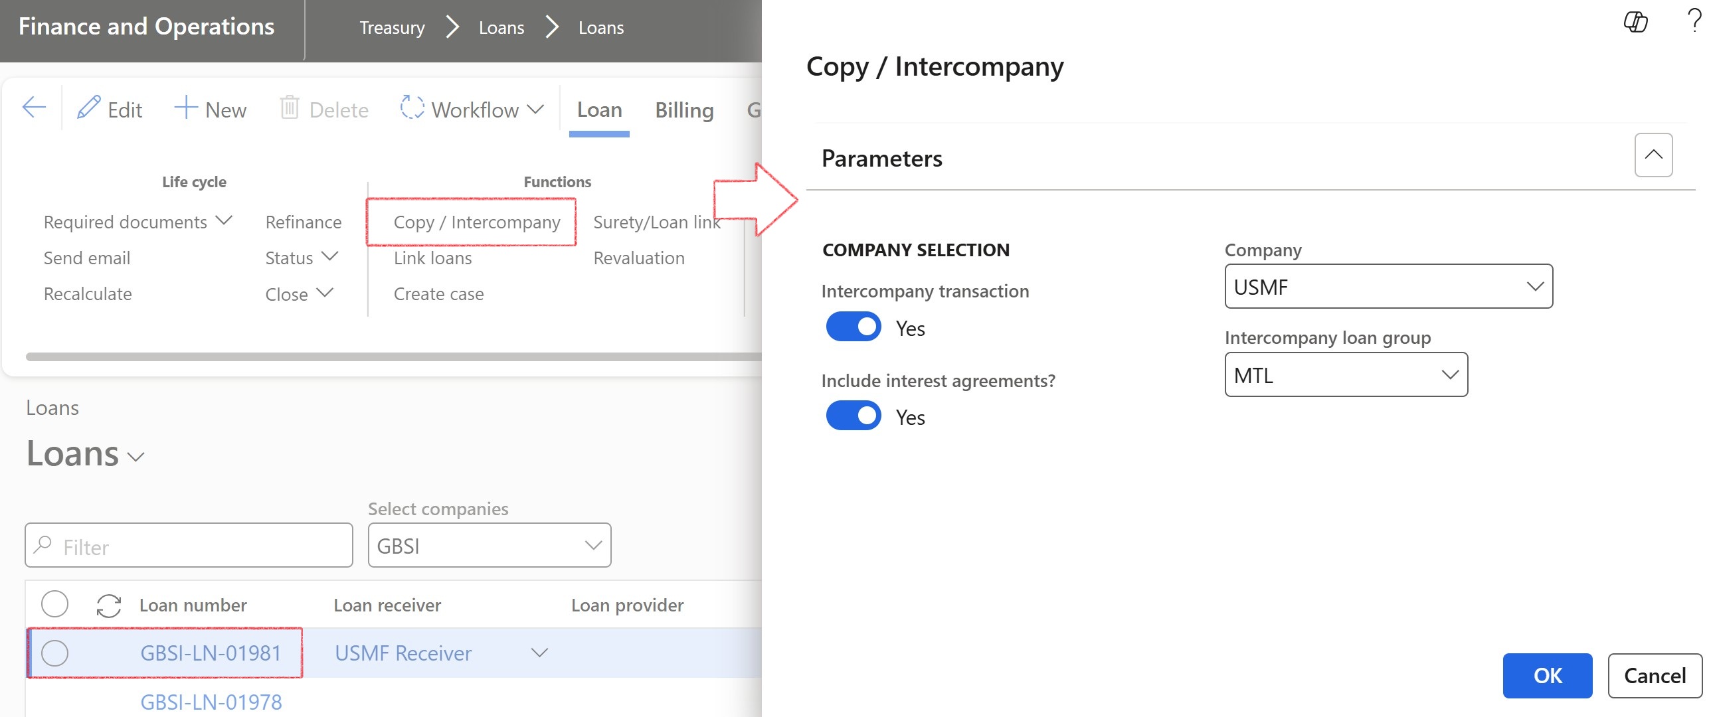This screenshot has height=717, width=1709.
Task: Open loan GBSI-LN-01981 link
Action: click(x=211, y=653)
